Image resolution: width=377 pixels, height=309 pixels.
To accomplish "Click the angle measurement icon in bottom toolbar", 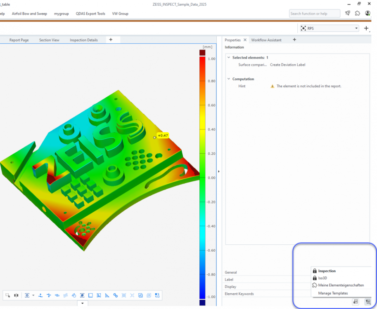I will pyautogui.click(x=107, y=295).
